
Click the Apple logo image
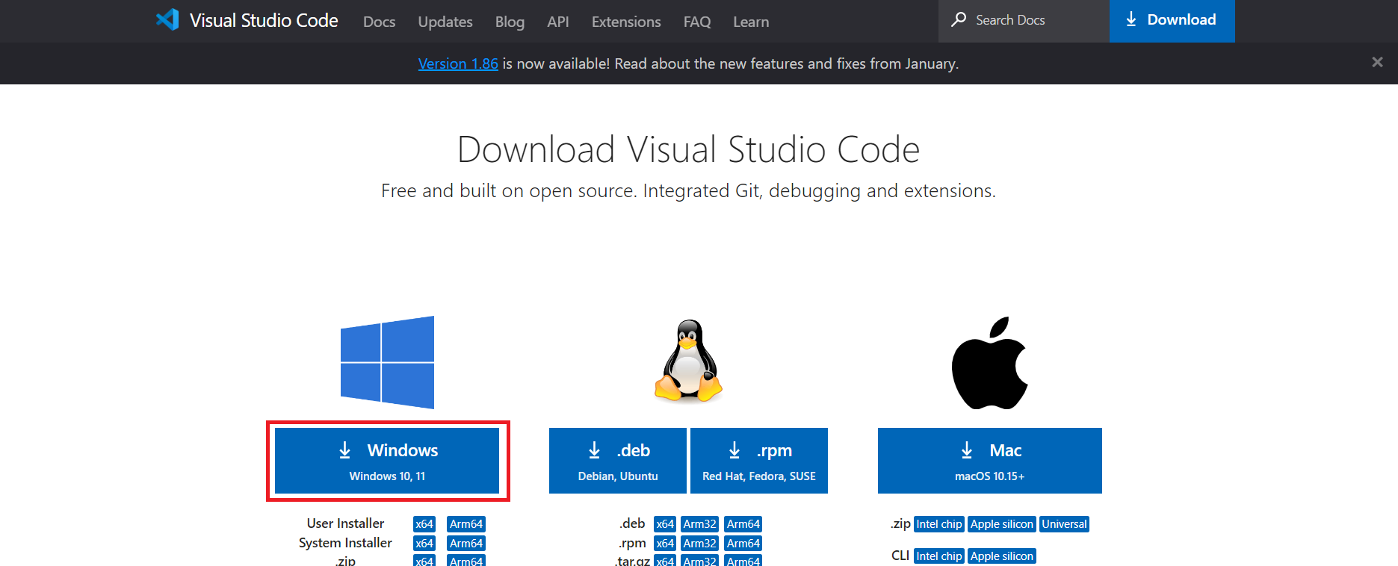click(x=989, y=363)
